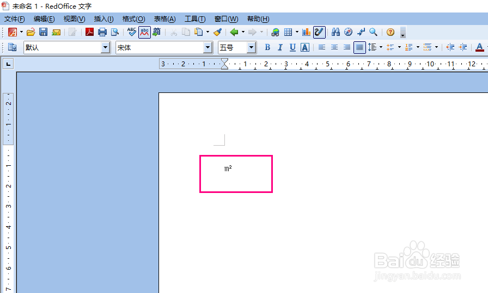The image size is (488, 293).
Task: Click the m² text in document
Action: click(x=228, y=169)
